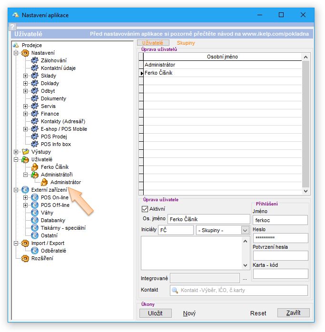Select the Ferko Čišník user icon in tree
The width and height of the screenshot is (325, 332).
[x=34, y=167]
